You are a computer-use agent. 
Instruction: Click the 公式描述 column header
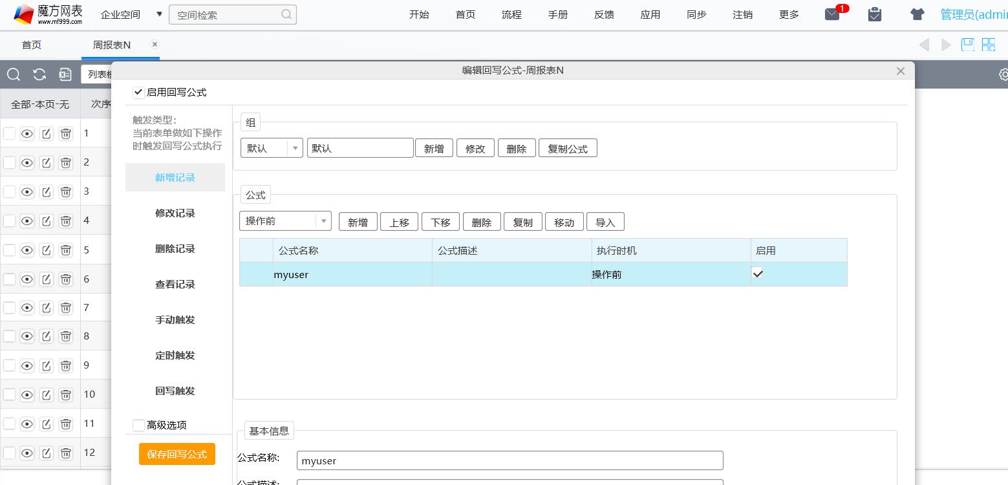point(511,250)
